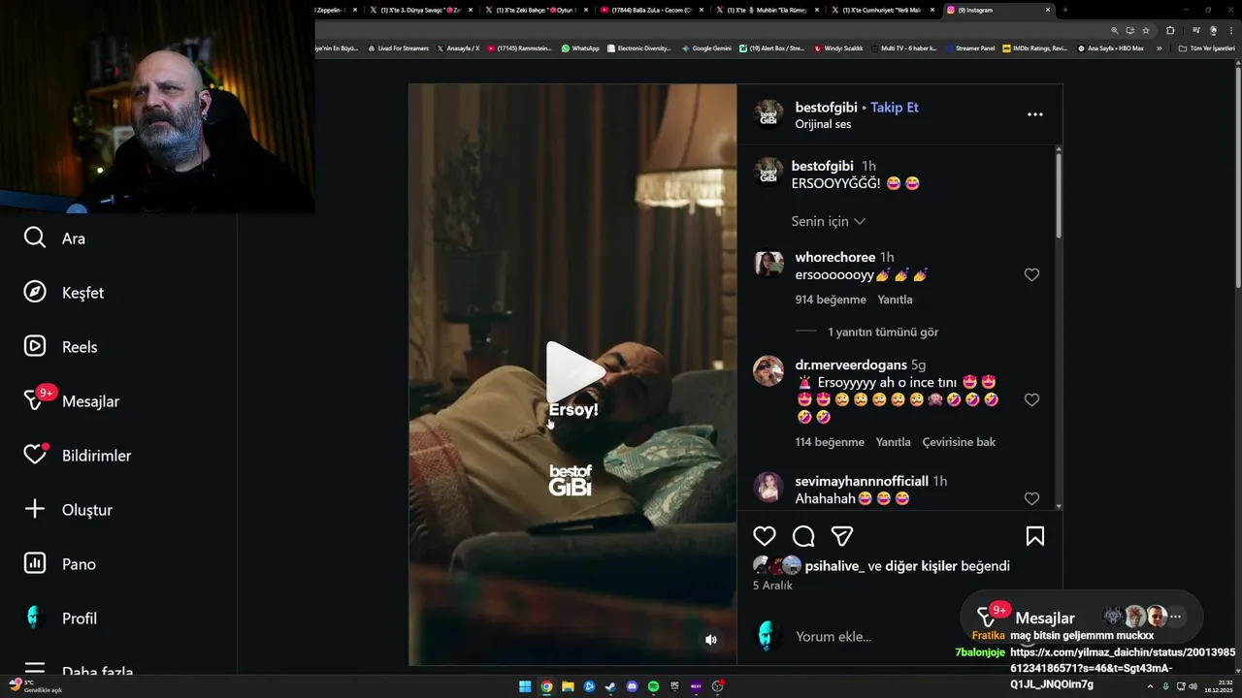
Task: Open Spotify from taskbar
Action: click(x=653, y=686)
